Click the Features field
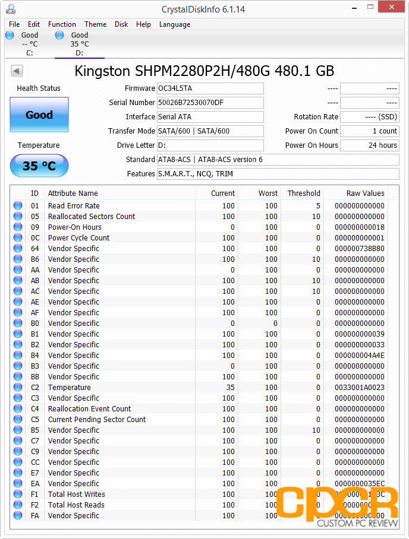 (278, 174)
